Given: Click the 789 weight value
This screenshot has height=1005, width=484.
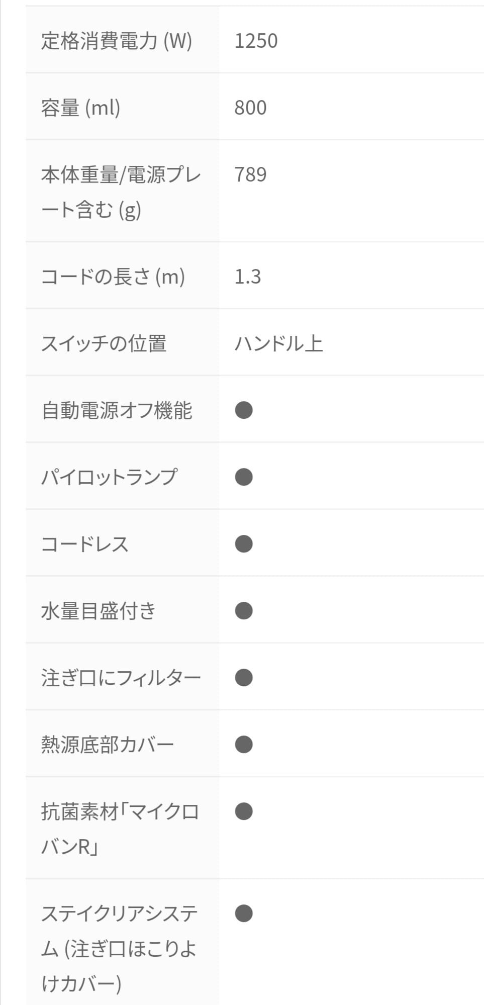Looking at the screenshot, I should (x=250, y=174).
